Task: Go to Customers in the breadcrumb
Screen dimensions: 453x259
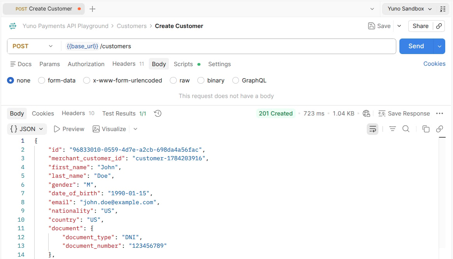Action: pos(132,26)
